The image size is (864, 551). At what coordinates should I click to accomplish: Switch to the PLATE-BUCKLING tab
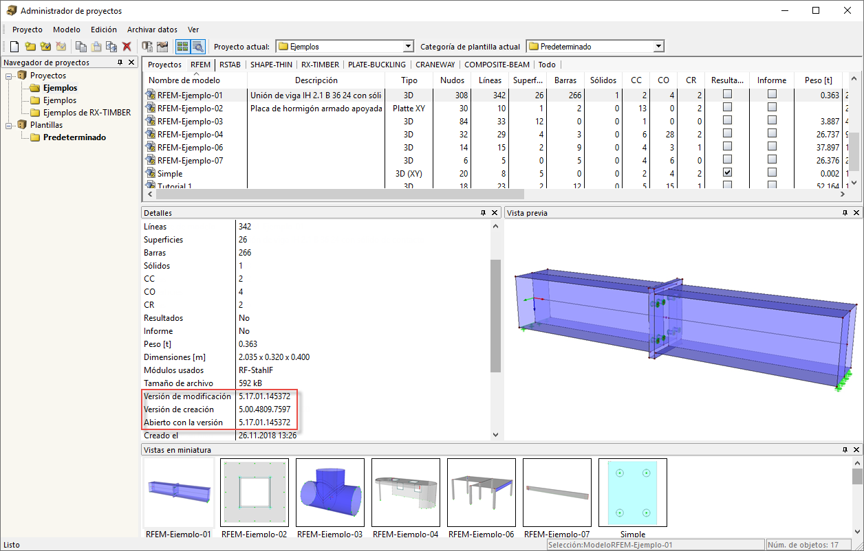pyautogui.click(x=377, y=65)
